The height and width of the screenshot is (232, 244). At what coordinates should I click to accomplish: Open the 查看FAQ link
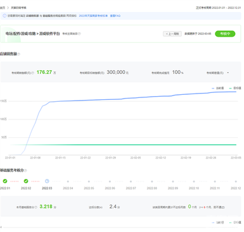point(115,16)
